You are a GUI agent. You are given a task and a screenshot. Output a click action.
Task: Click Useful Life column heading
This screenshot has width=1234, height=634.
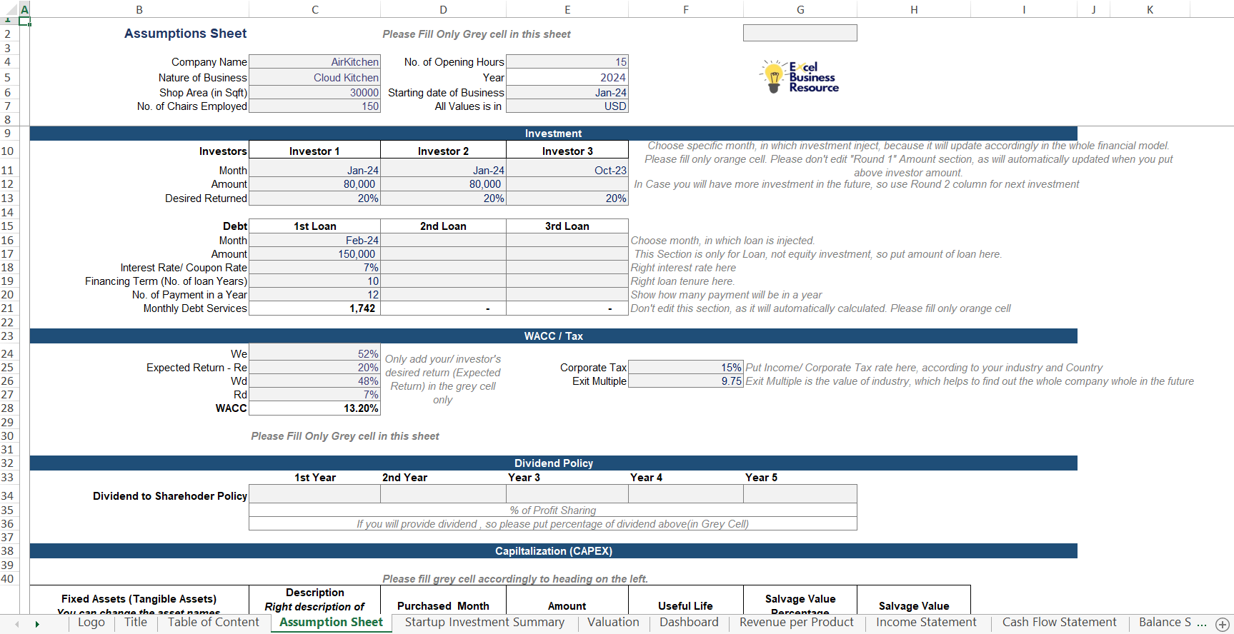[x=685, y=606]
